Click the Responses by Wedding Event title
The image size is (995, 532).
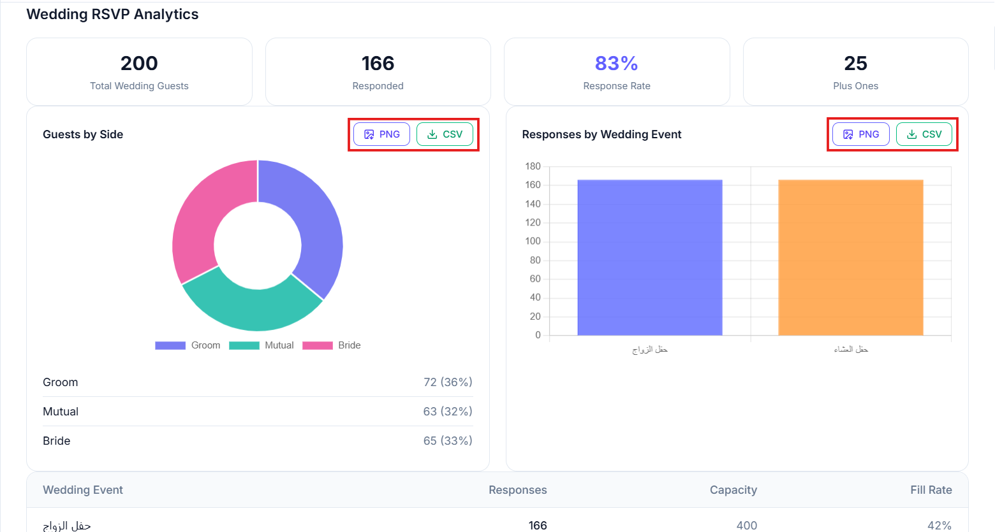pos(601,134)
